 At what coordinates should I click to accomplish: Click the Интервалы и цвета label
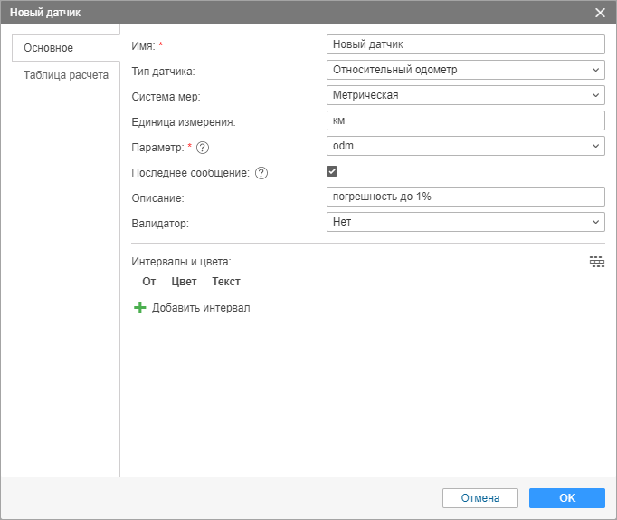click(x=182, y=262)
